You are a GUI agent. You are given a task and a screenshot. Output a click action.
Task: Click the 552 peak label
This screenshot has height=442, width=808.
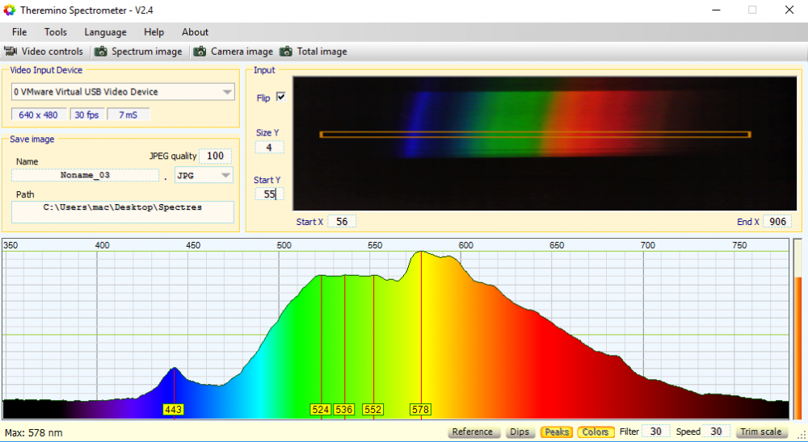(x=372, y=410)
